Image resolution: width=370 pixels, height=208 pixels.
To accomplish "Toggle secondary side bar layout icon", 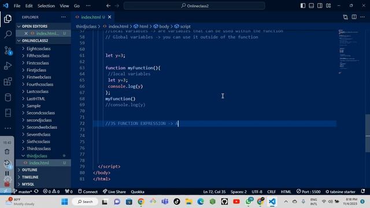I will [x=320, y=5].
